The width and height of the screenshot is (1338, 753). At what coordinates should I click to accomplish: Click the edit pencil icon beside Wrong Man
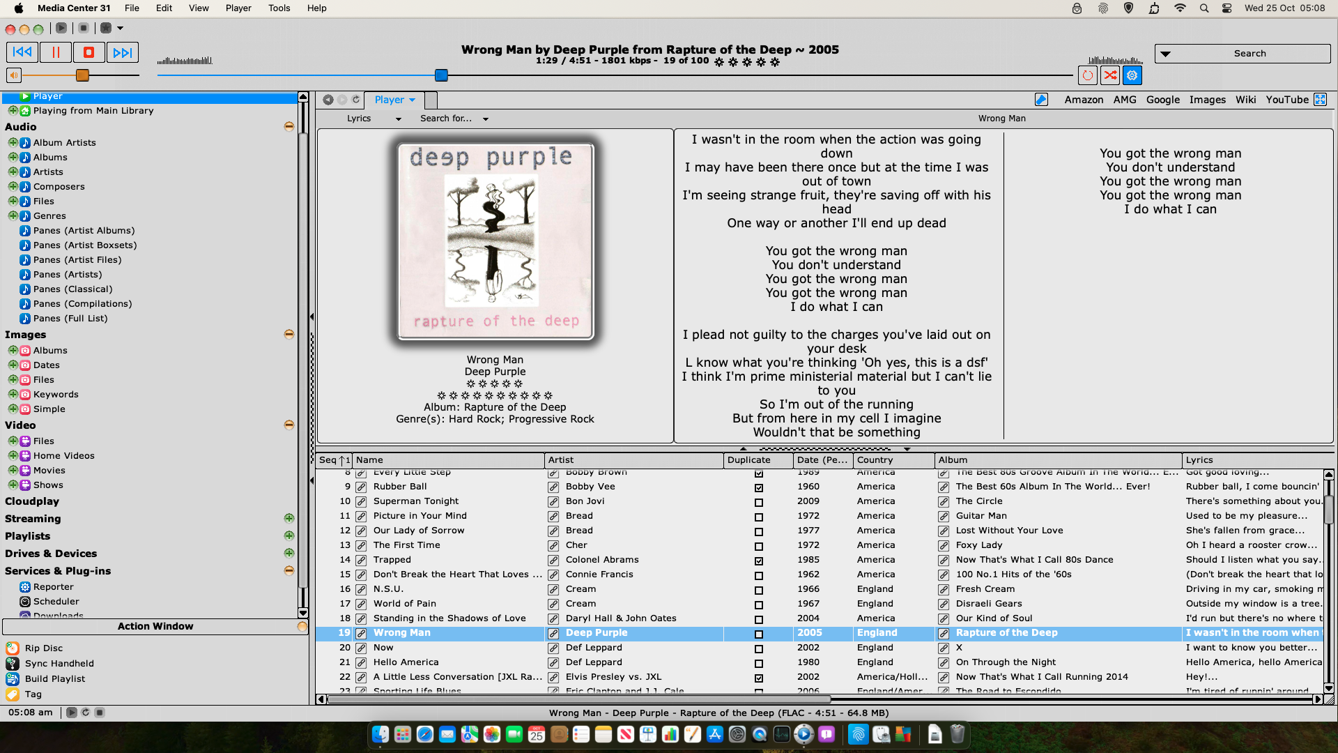pyautogui.click(x=361, y=634)
